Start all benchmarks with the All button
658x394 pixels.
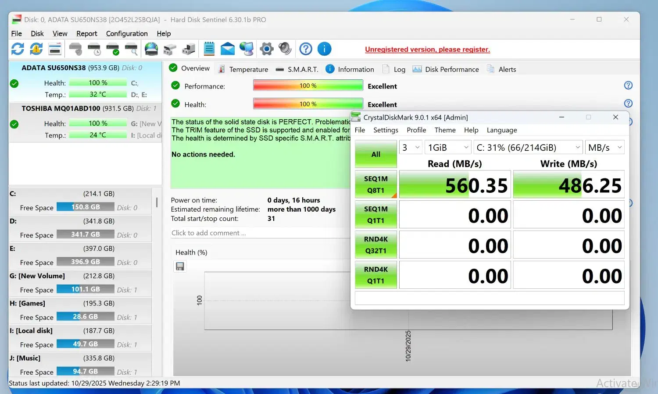375,154
